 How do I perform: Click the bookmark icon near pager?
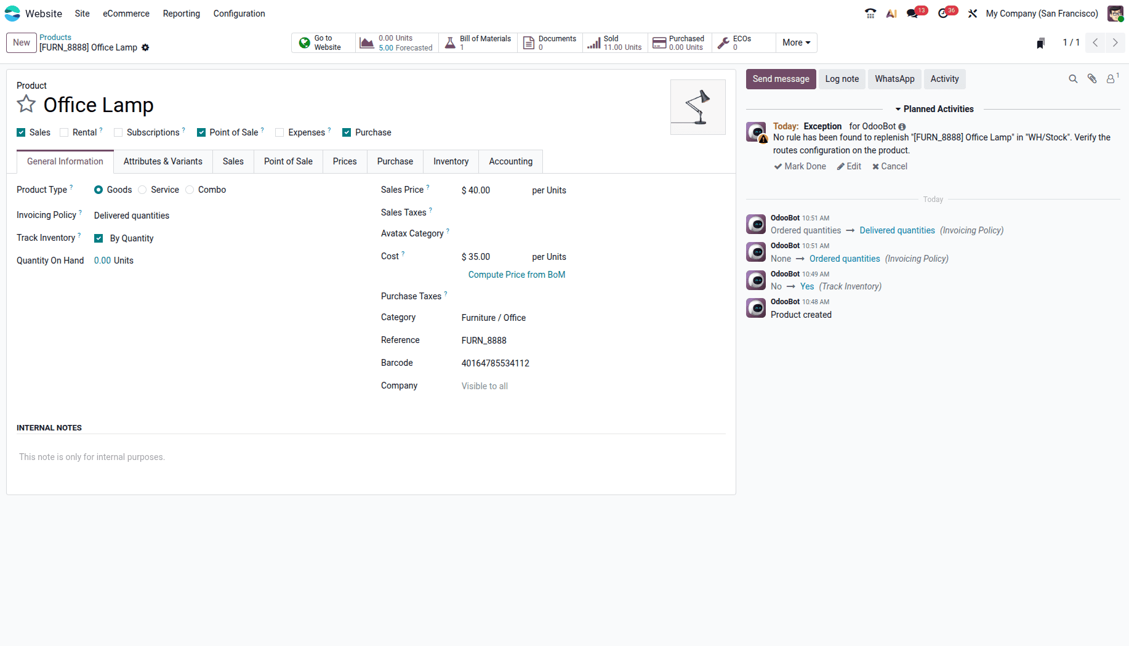pyautogui.click(x=1040, y=42)
